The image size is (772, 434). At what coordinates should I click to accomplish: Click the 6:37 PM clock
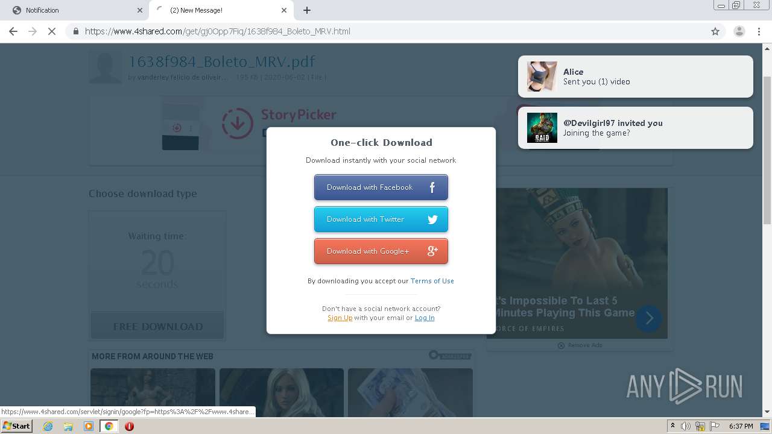tap(741, 426)
